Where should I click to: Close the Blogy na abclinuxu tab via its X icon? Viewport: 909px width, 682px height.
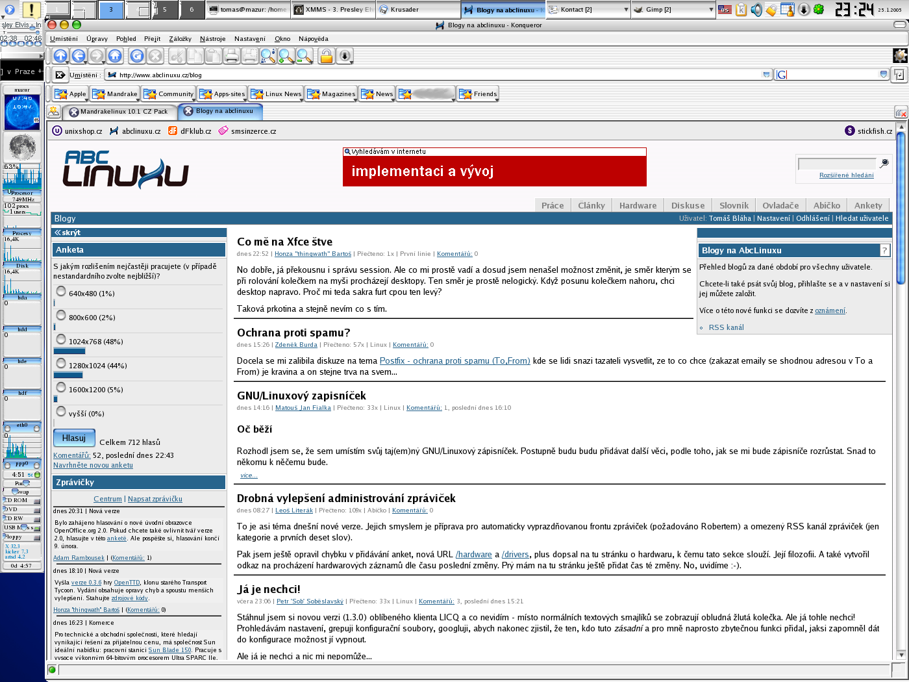tap(188, 111)
